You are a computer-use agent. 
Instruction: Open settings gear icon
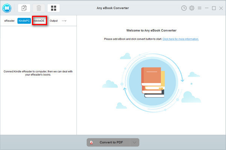[x=192, y=8]
